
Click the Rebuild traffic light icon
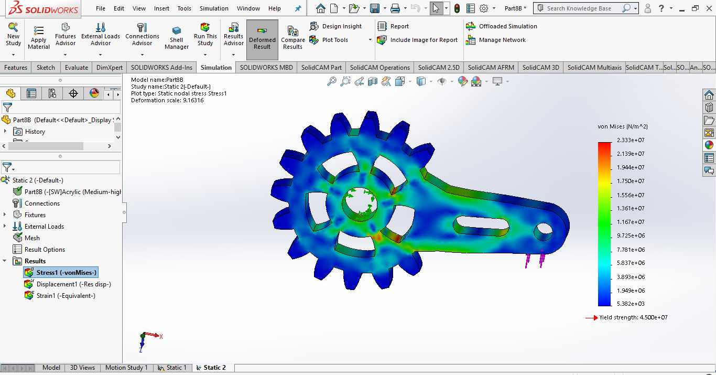(457, 8)
